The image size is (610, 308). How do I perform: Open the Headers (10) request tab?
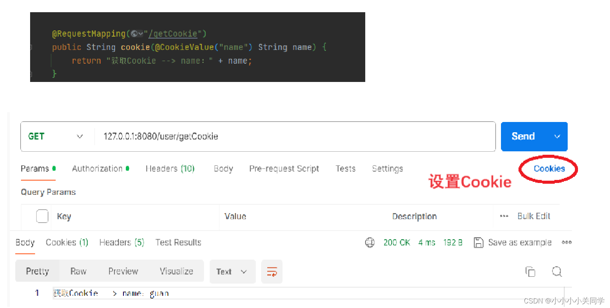(x=170, y=168)
